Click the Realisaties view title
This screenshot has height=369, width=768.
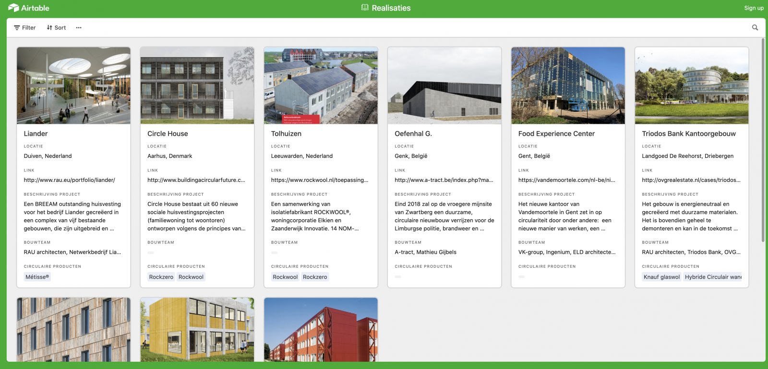click(x=391, y=8)
